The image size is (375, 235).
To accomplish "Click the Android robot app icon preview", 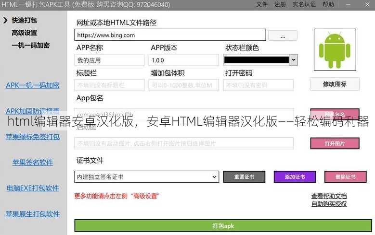I will tap(335, 50).
